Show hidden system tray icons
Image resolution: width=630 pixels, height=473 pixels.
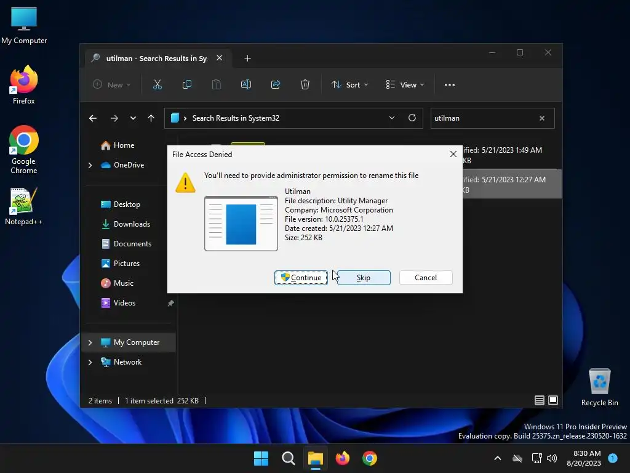pos(497,458)
